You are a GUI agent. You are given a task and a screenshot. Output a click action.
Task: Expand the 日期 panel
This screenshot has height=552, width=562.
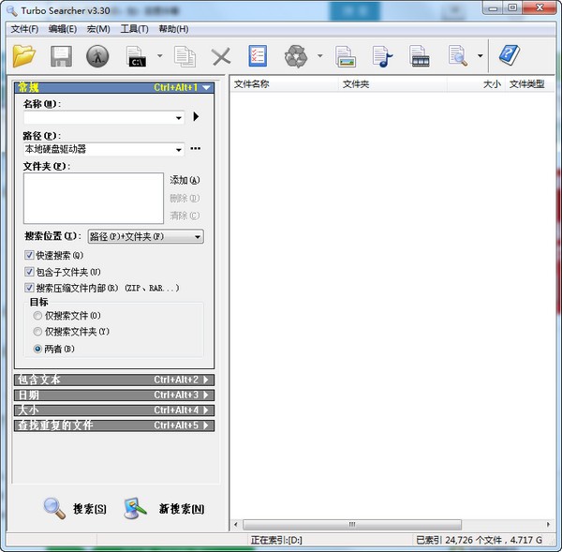(x=114, y=395)
